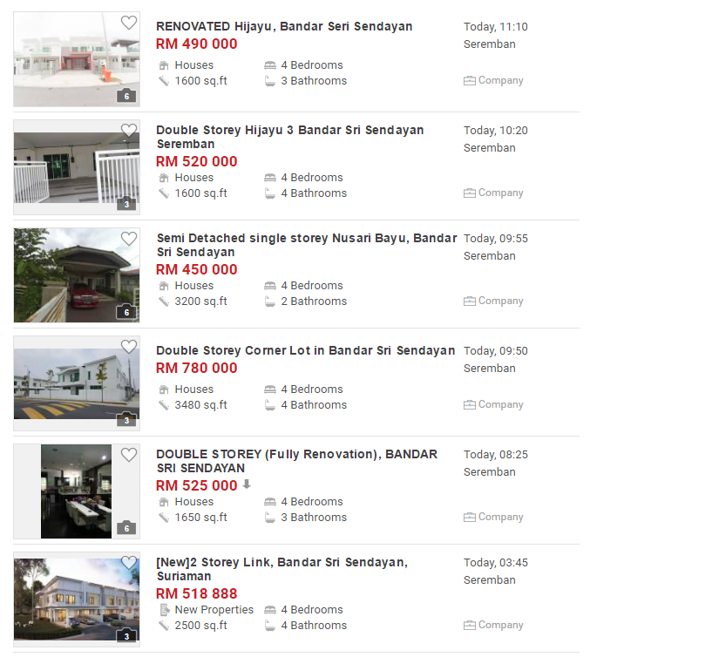The width and height of the screenshot is (712, 657).
Task: Open Double Storey Corner Lot listing title
Action: [306, 350]
